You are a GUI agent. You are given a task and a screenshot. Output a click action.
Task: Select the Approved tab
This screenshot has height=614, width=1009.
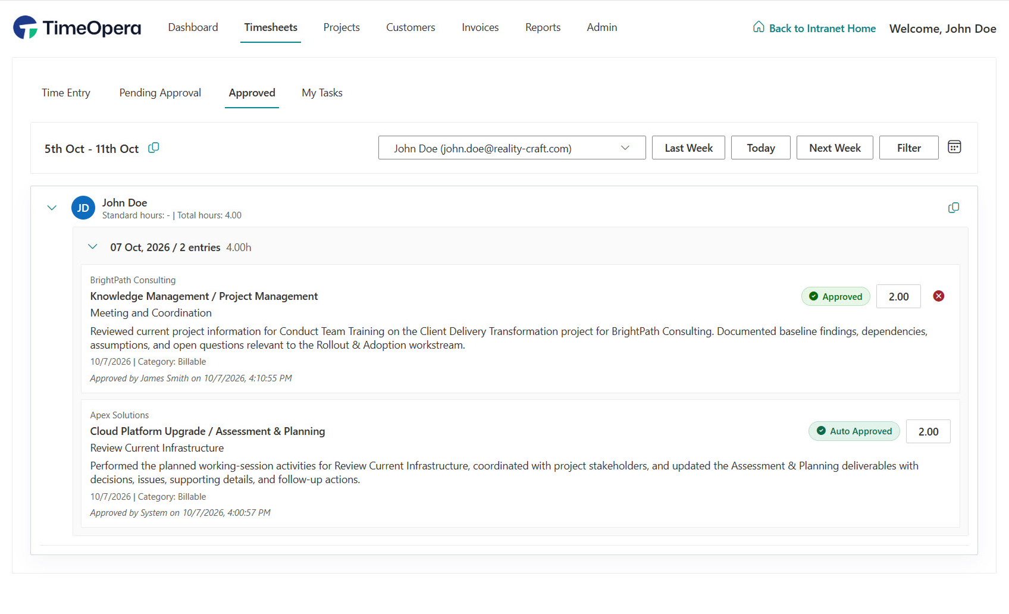pyautogui.click(x=252, y=93)
